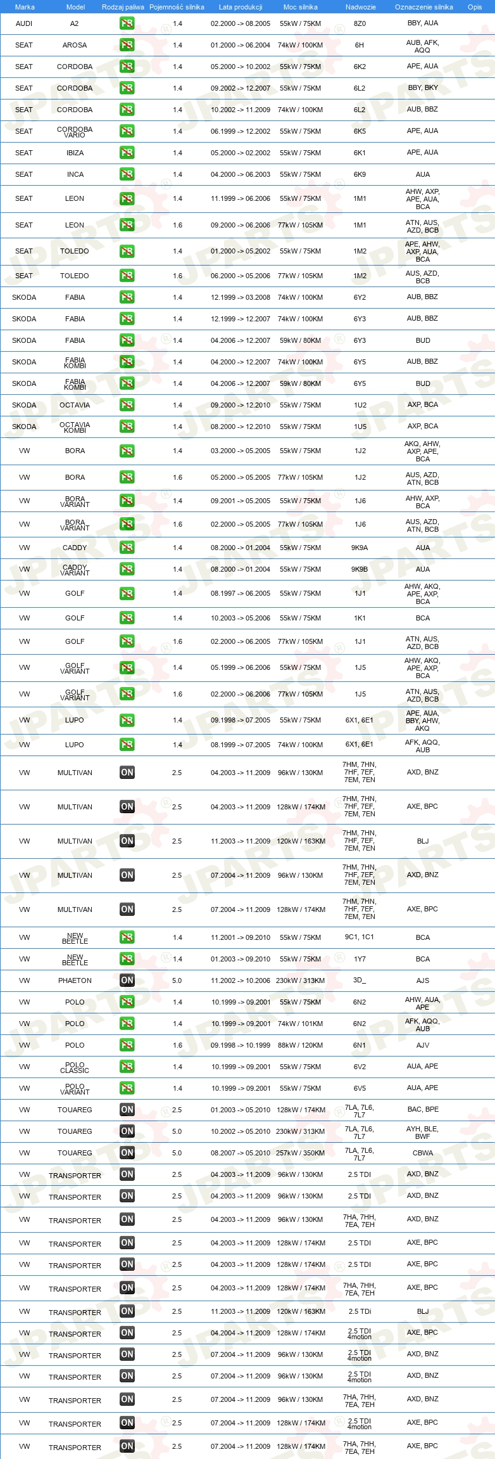Click body code 1Y7 in NEW BEETLE row
Image resolution: width=495 pixels, height=1459 pixels.
360,959
